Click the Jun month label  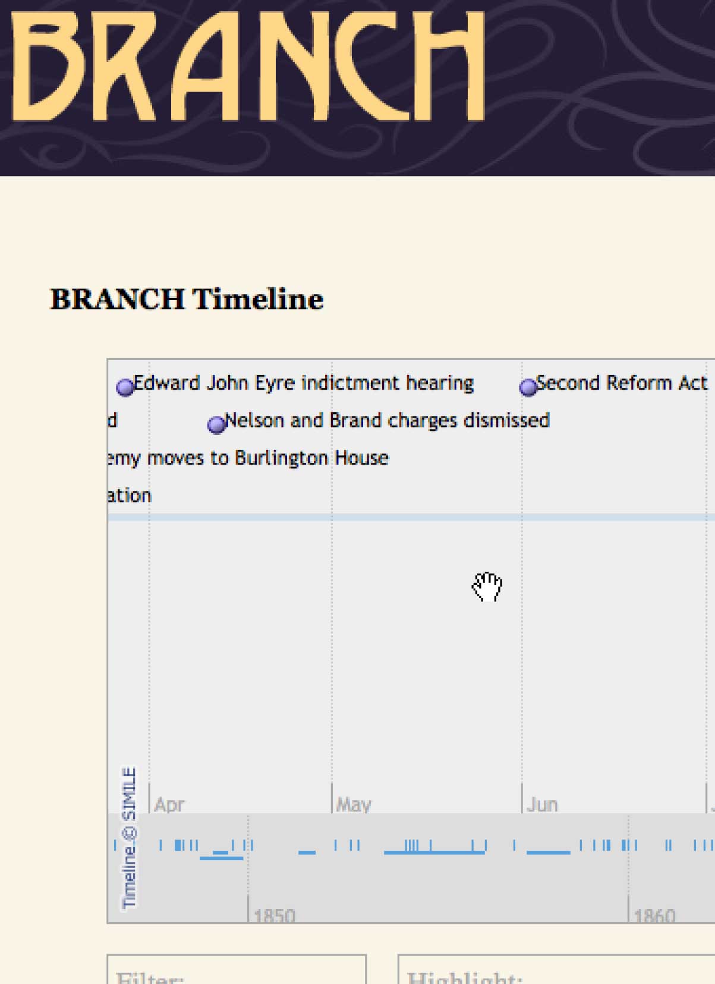pyautogui.click(x=542, y=804)
